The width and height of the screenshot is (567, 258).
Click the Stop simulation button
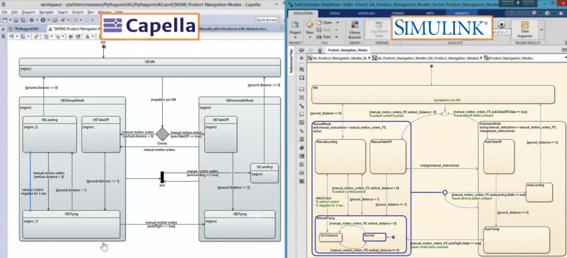tap(501, 24)
